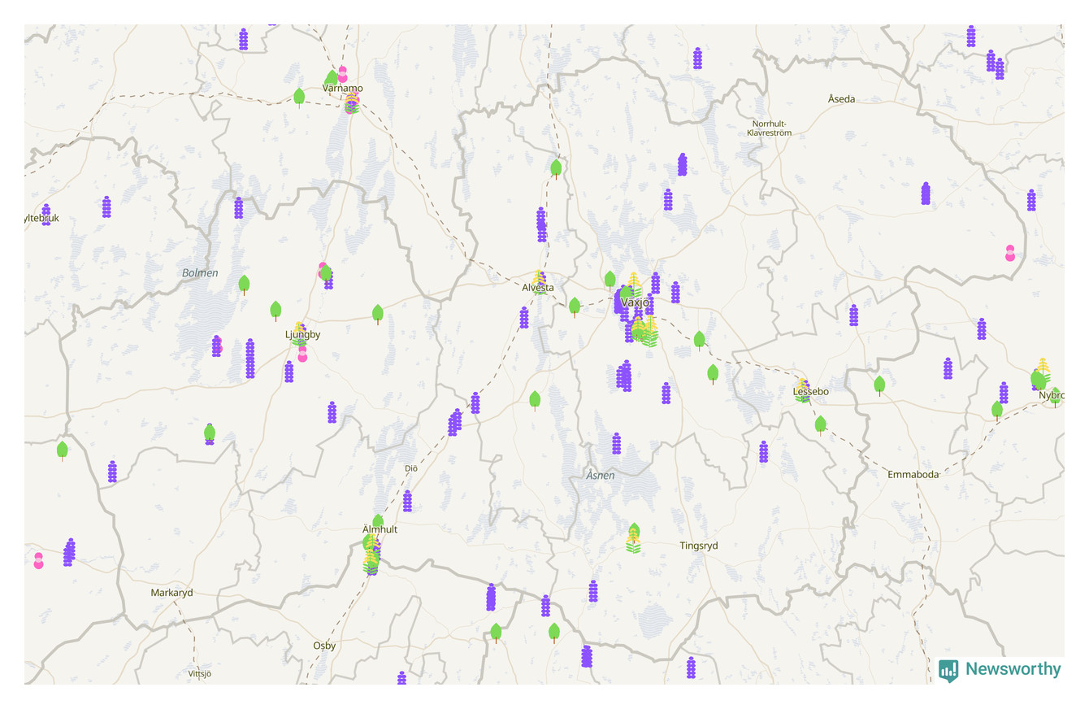The image size is (1089, 709).
Task: Select the Värnamo town label
Action: tap(343, 88)
